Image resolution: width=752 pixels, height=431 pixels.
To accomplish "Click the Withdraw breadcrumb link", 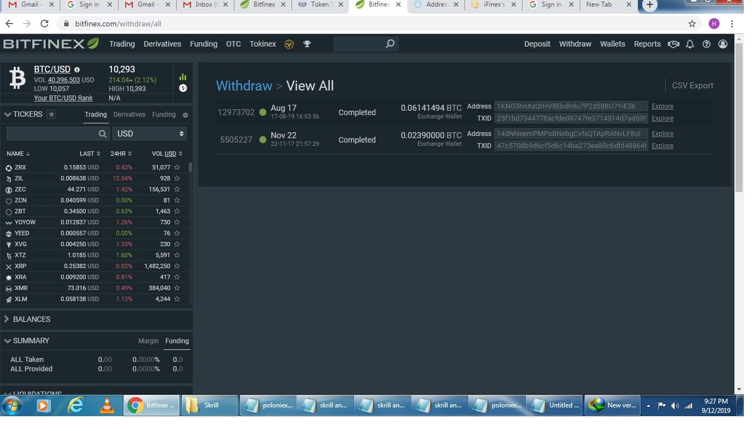I will tap(244, 86).
